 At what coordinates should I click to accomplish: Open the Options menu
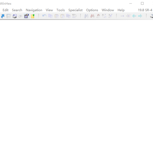pos(92,10)
